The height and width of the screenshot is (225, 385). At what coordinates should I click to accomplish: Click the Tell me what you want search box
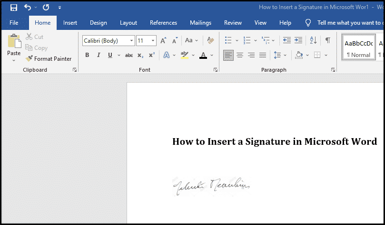point(347,23)
